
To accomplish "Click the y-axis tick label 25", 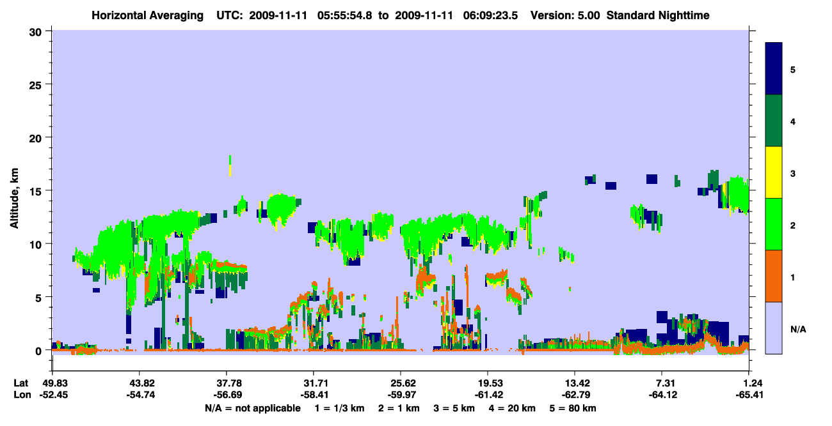I will (x=37, y=85).
